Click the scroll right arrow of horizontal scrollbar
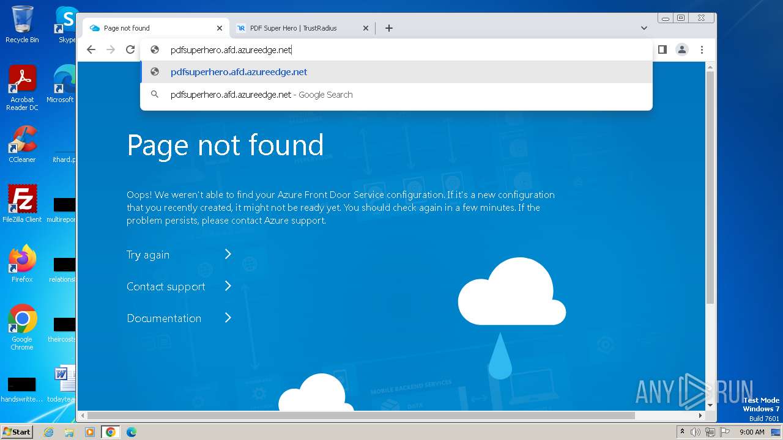The height and width of the screenshot is (440, 783). tap(701, 416)
